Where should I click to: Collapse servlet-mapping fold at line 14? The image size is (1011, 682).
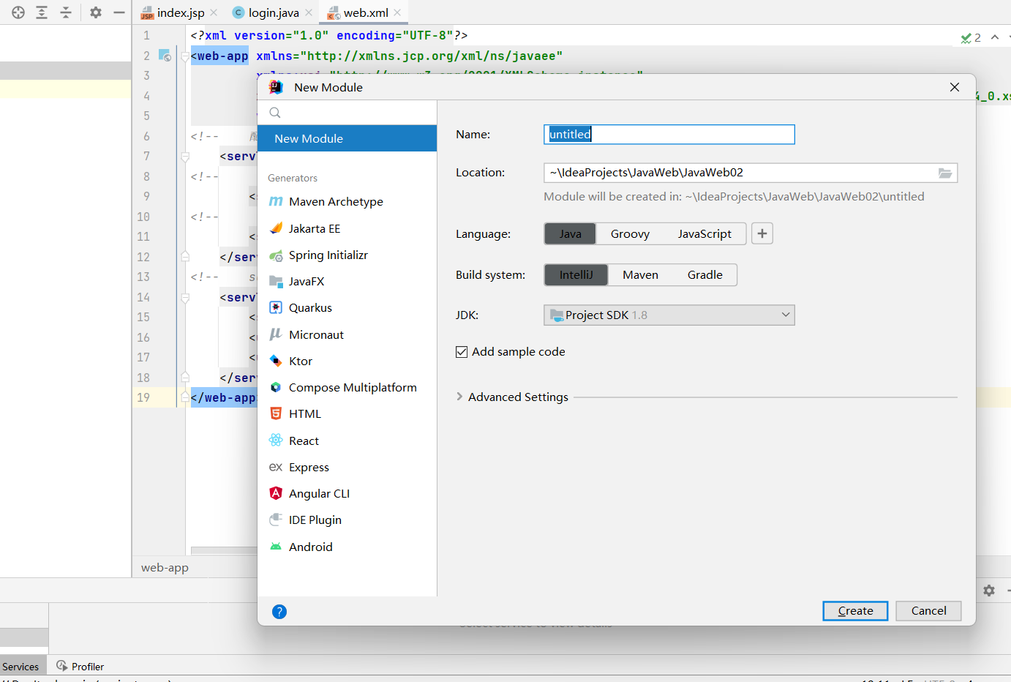coord(185,298)
